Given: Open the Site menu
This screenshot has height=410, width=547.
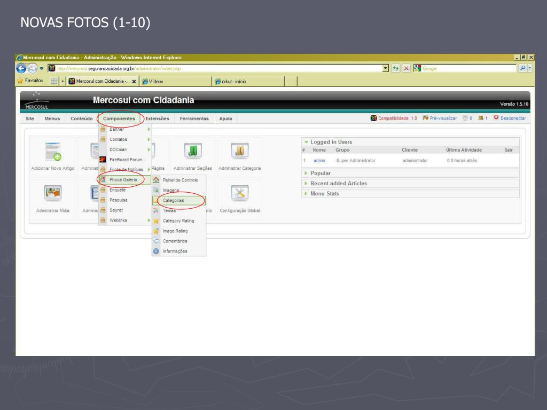Looking at the screenshot, I should click(30, 119).
